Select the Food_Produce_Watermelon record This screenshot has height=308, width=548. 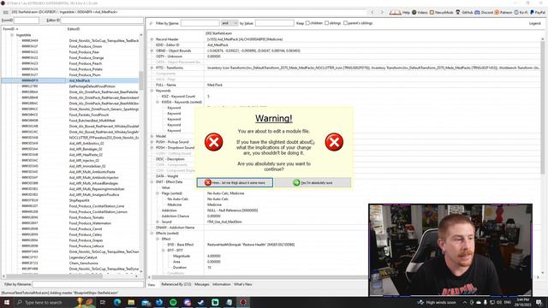tap(90, 223)
